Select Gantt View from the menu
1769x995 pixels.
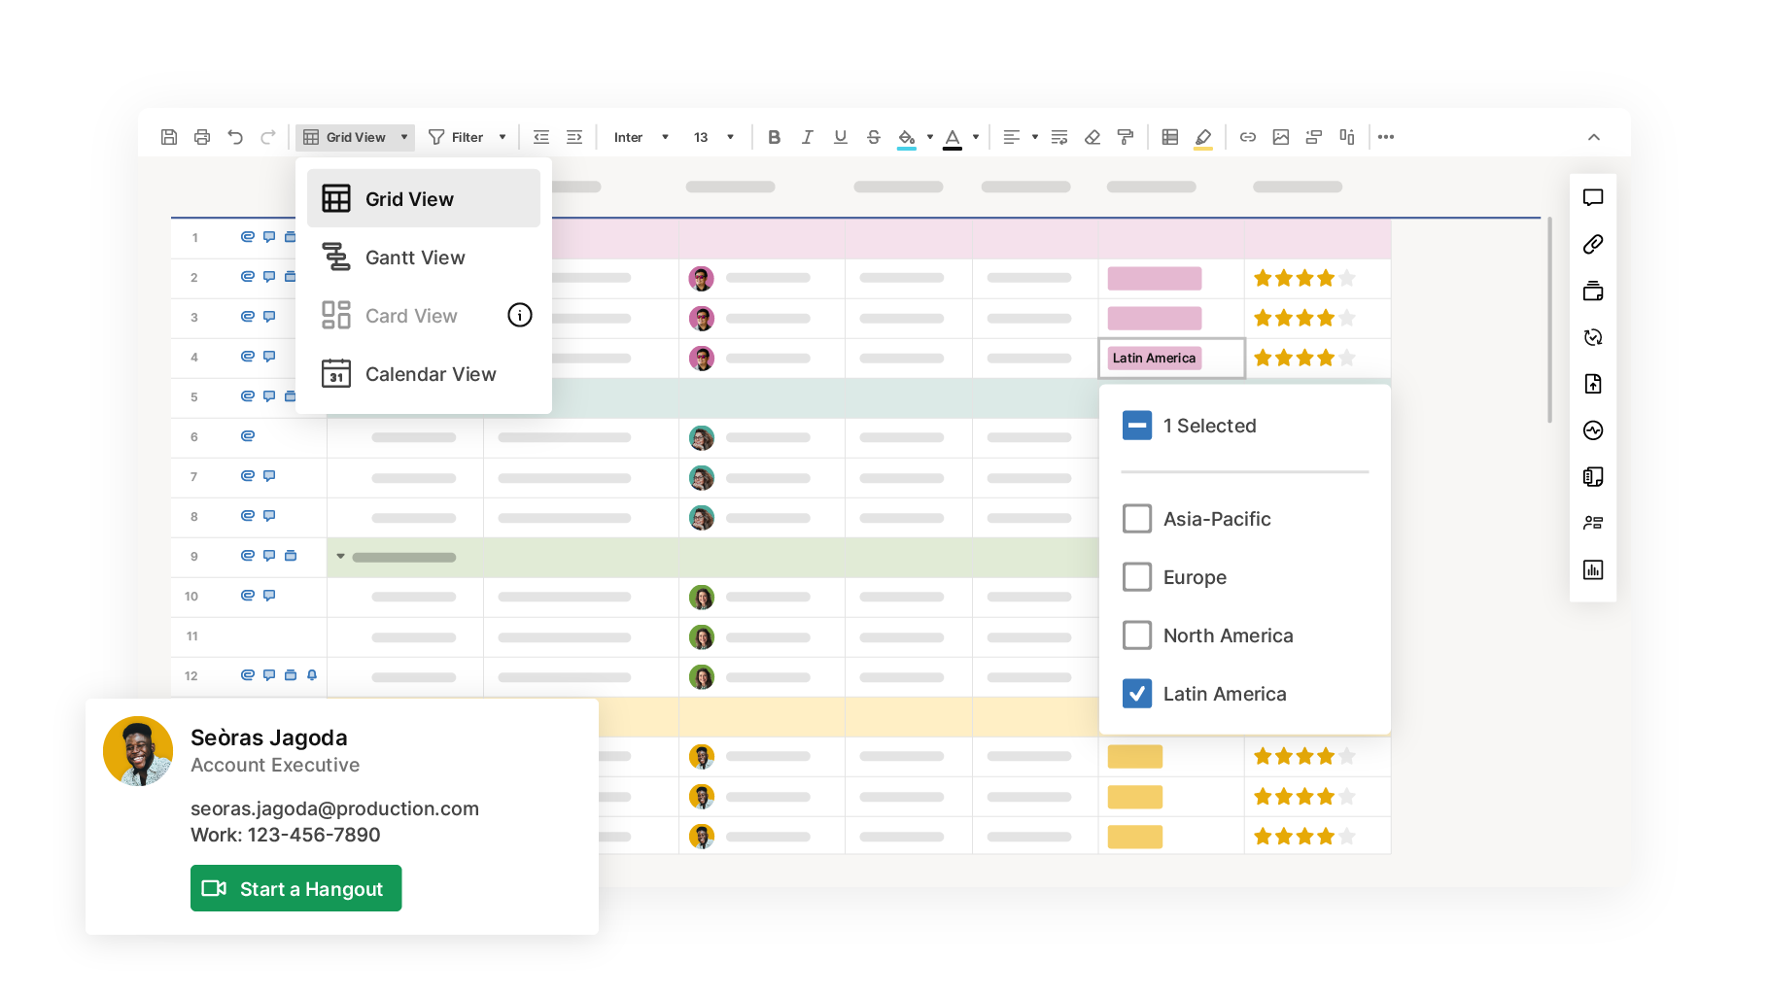(415, 257)
